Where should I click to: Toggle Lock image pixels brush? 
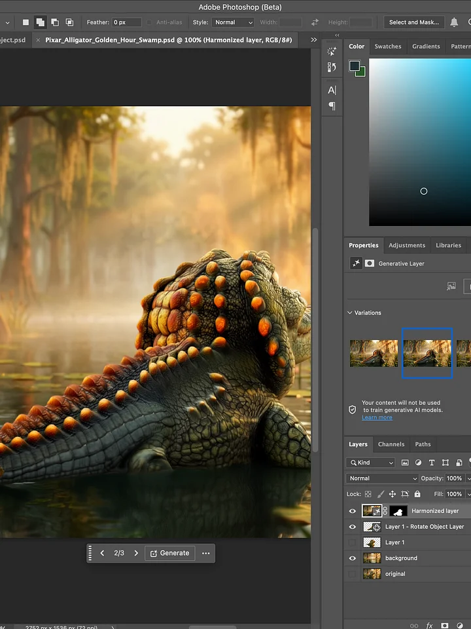381,494
